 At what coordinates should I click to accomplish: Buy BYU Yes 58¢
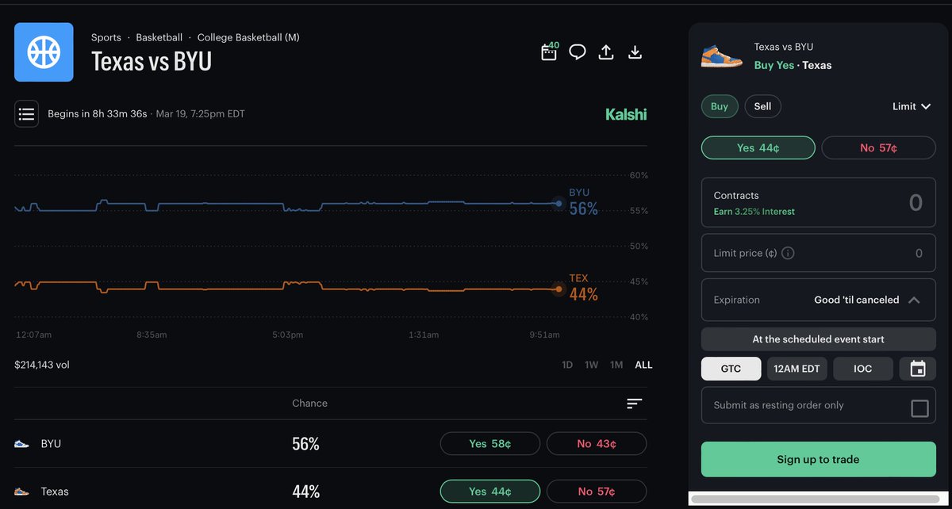pyautogui.click(x=490, y=444)
